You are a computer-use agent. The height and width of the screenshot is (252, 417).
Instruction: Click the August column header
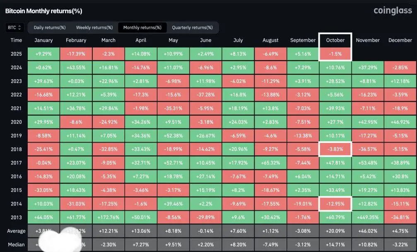tap(270, 40)
